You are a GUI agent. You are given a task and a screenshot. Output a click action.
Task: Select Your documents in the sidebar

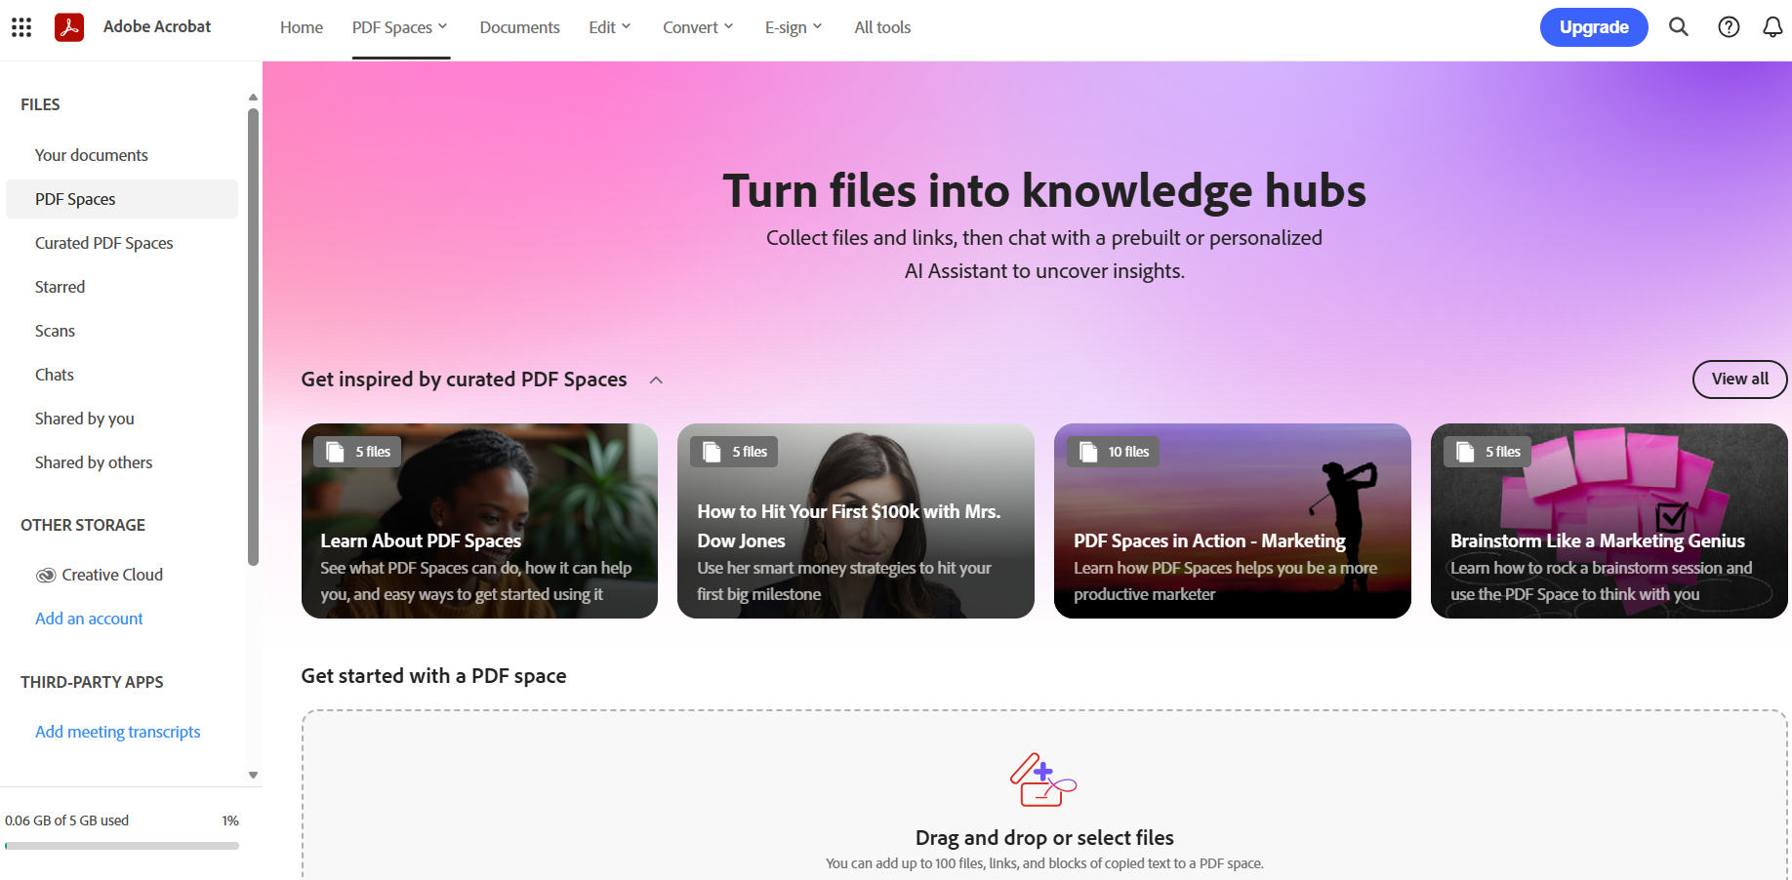pyautogui.click(x=122, y=155)
